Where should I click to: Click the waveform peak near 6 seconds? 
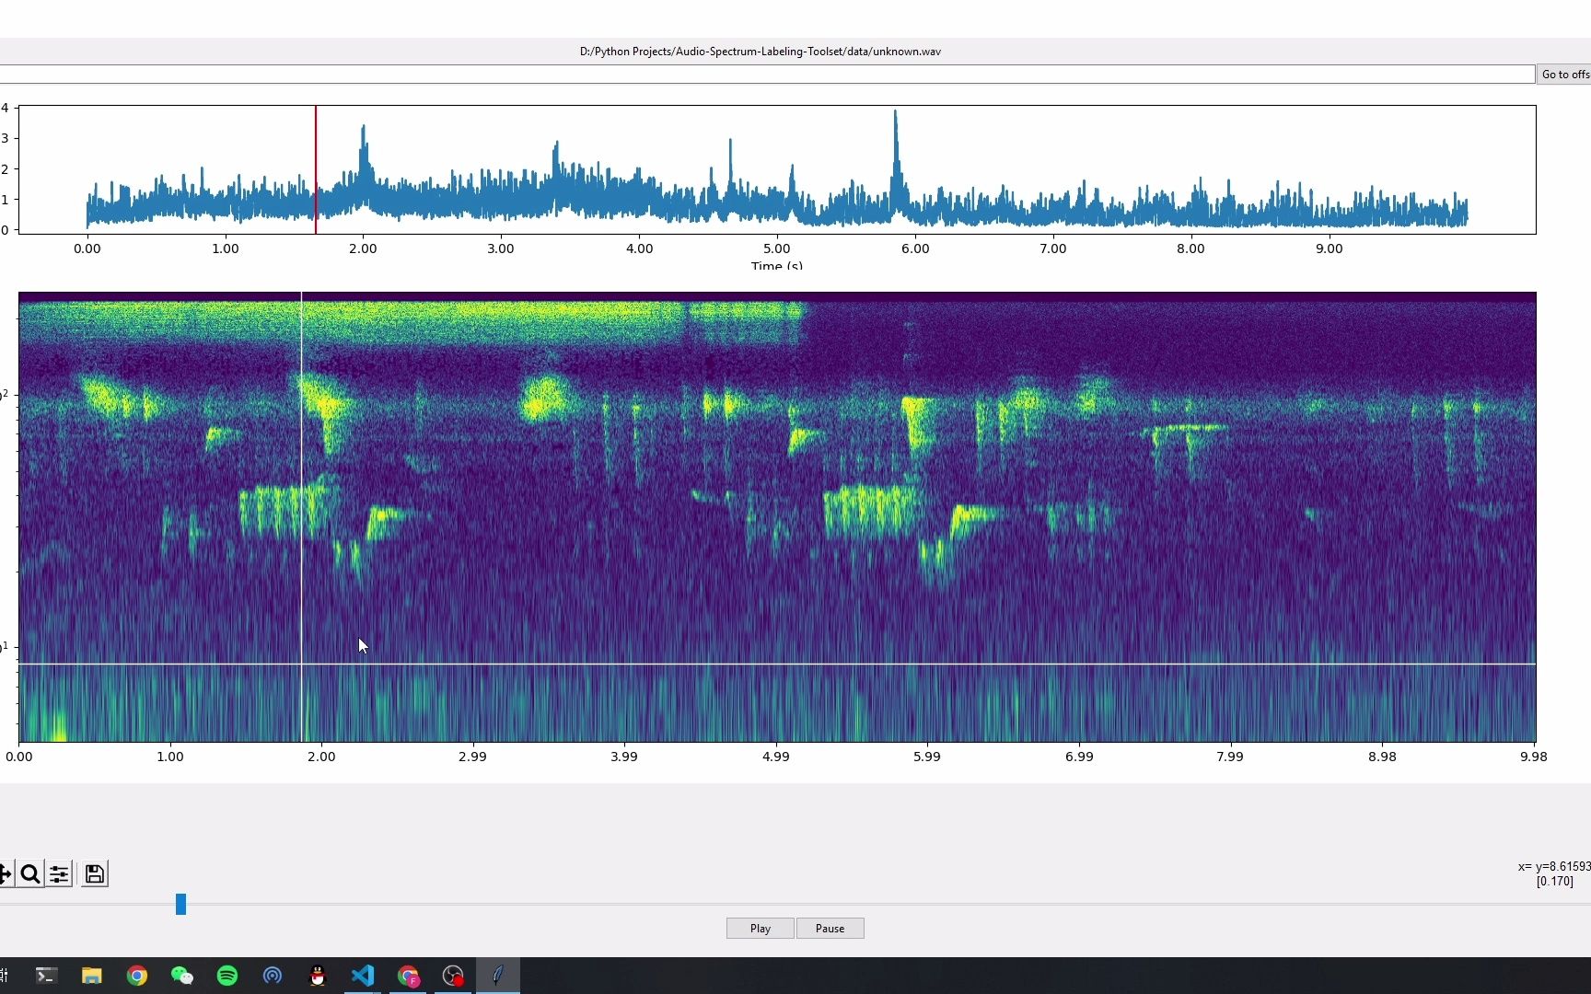(895, 138)
